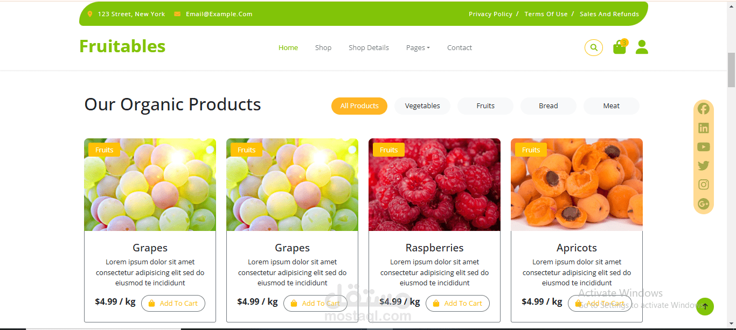Visit the Facebook social sidebar icon

[x=704, y=109]
